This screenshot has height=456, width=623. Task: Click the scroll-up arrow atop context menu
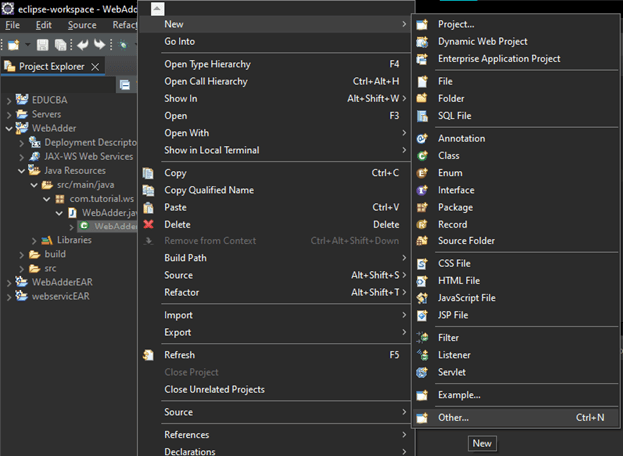tap(158, 9)
